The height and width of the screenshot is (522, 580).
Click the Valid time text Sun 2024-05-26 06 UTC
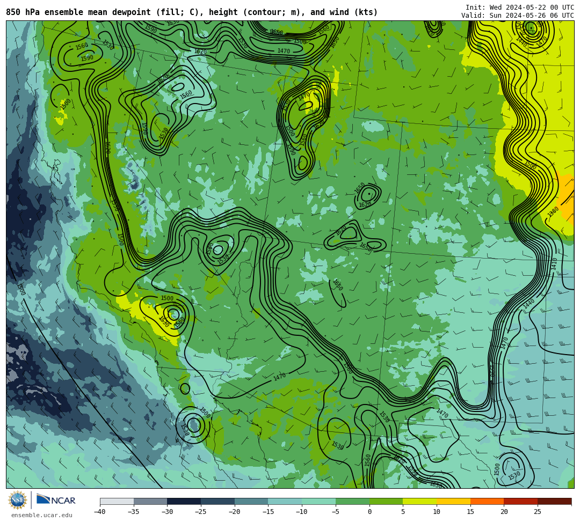click(518, 15)
